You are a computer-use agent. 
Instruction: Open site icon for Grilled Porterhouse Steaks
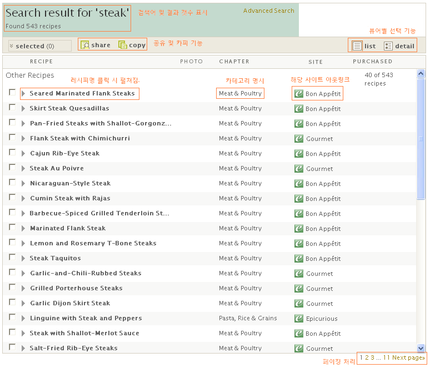pyautogui.click(x=299, y=289)
